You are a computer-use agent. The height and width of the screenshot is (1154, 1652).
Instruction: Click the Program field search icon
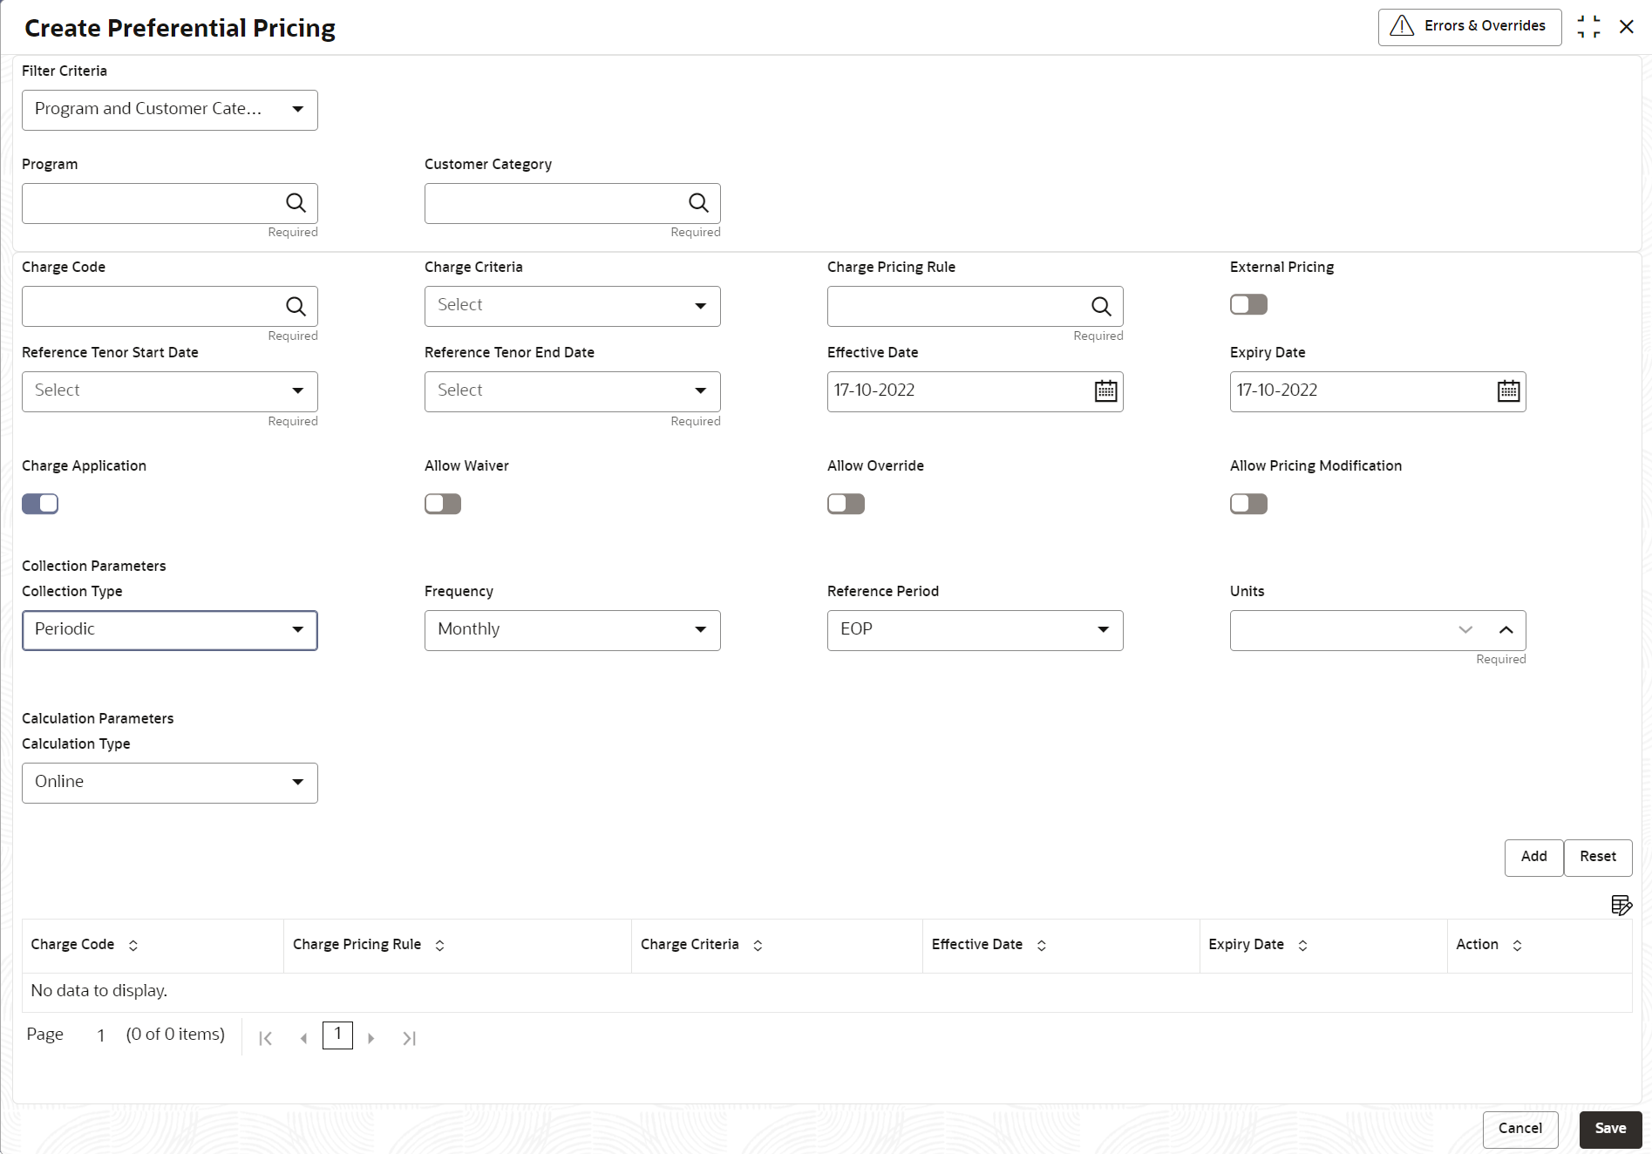point(296,203)
